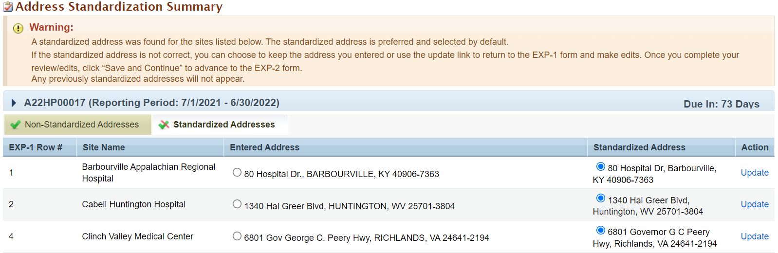
Task: Choose standardized address 6801 Governor G C Peery Hwy
Action: click(601, 230)
